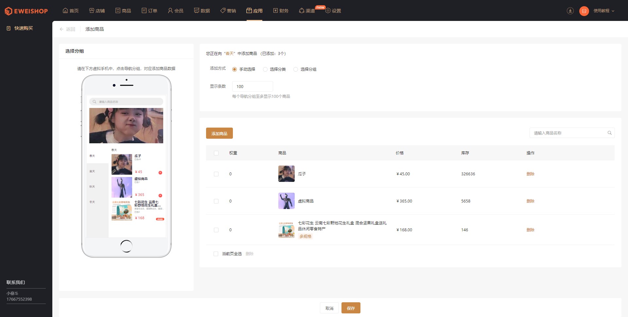This screenshot has width=628, height=317.
Task: Open the 财务 finance menu
Action: [281, 11]
